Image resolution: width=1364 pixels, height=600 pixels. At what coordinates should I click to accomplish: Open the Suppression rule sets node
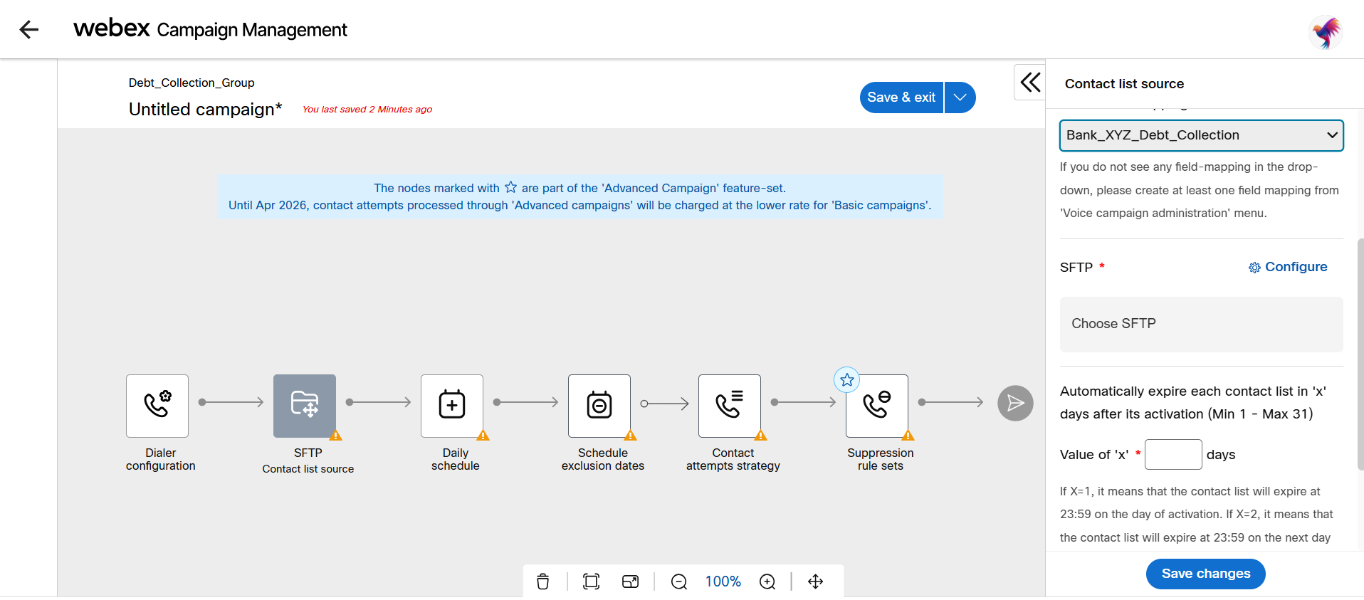[x=877, y=406]
